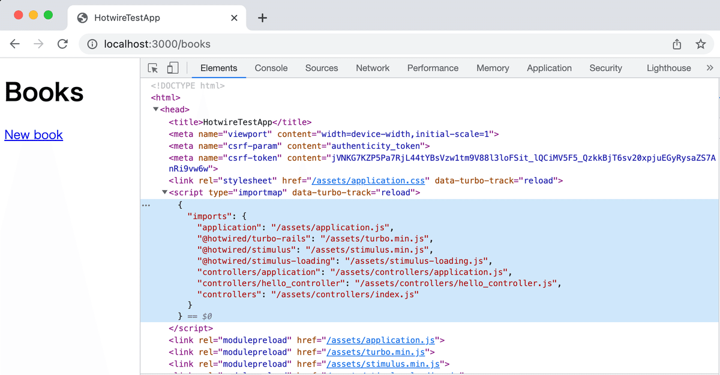Open the Lighthouse tab
The image size is (720, 375).
pos(668,68)
